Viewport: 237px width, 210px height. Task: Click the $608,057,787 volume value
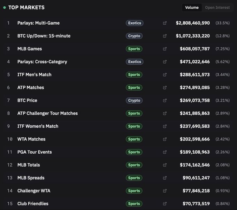click(x=195, y=49)
